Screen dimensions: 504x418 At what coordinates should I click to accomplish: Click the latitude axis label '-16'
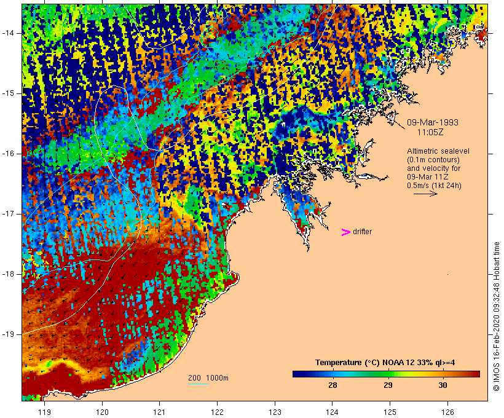tap(8, 154)
